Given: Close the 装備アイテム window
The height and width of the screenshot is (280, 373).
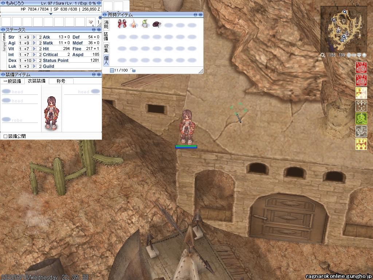Looking at the screenshot, I should 99,74.
